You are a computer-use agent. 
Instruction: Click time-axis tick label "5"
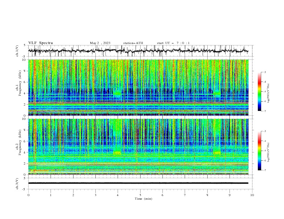click(x=140, y=195)
